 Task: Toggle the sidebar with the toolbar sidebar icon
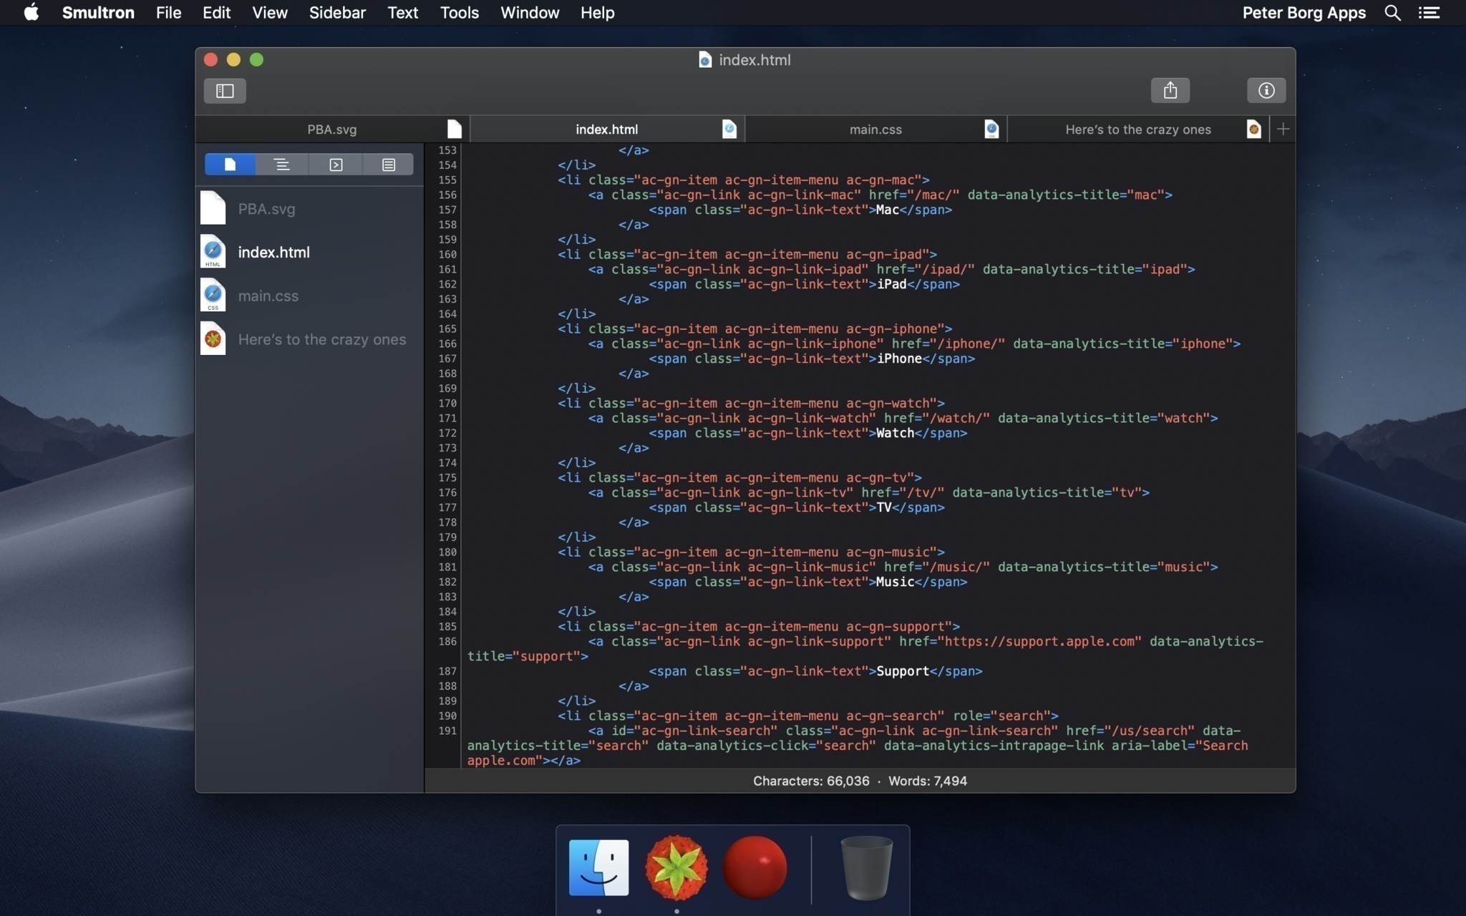[x=224, y=90]
